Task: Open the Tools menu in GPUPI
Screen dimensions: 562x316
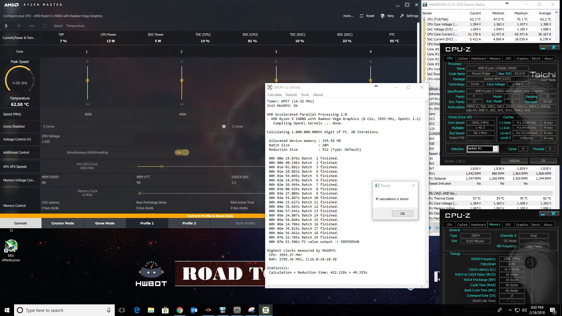Action: 305,95
